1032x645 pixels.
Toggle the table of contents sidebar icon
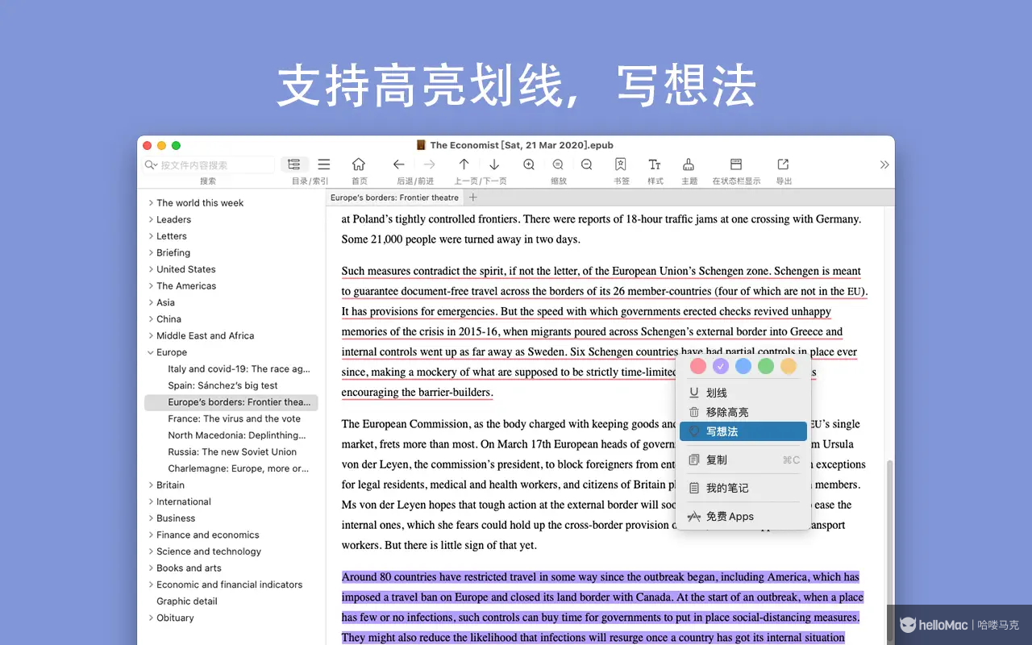[x=294, y=164]
